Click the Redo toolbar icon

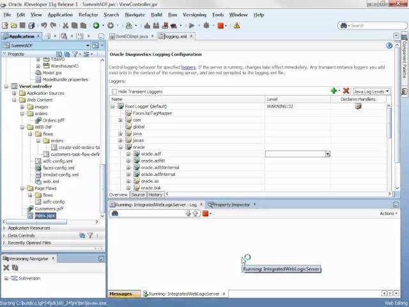[x=53, y=26]
